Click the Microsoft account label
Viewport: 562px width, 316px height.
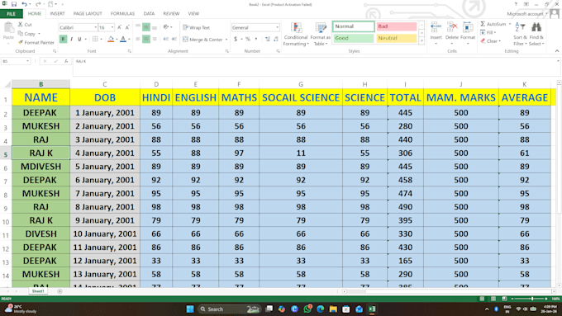coord(525,13)
